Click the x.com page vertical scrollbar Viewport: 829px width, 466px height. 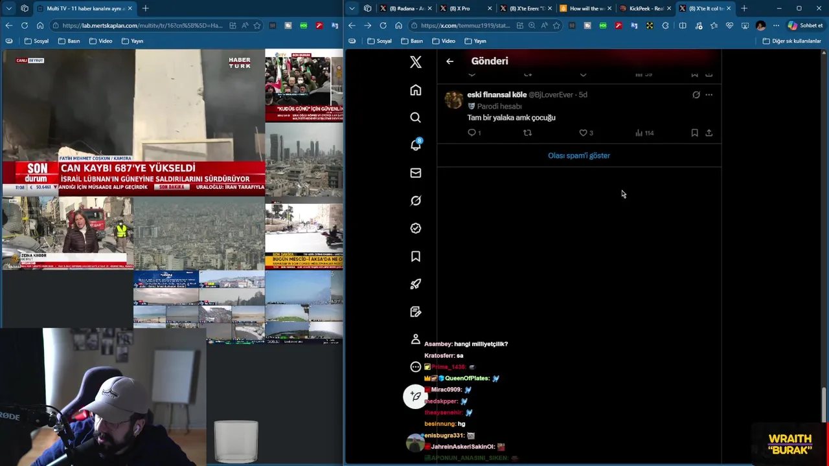pyautogui.click(x=824, y=405)
